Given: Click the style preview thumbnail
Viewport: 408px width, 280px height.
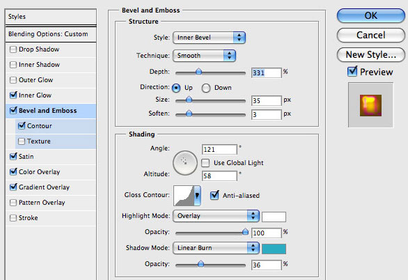Looking at the screenshot, I should pyautogui.click(x=371, y=105).
